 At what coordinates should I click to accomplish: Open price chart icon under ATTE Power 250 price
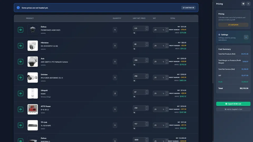point(134,113)
